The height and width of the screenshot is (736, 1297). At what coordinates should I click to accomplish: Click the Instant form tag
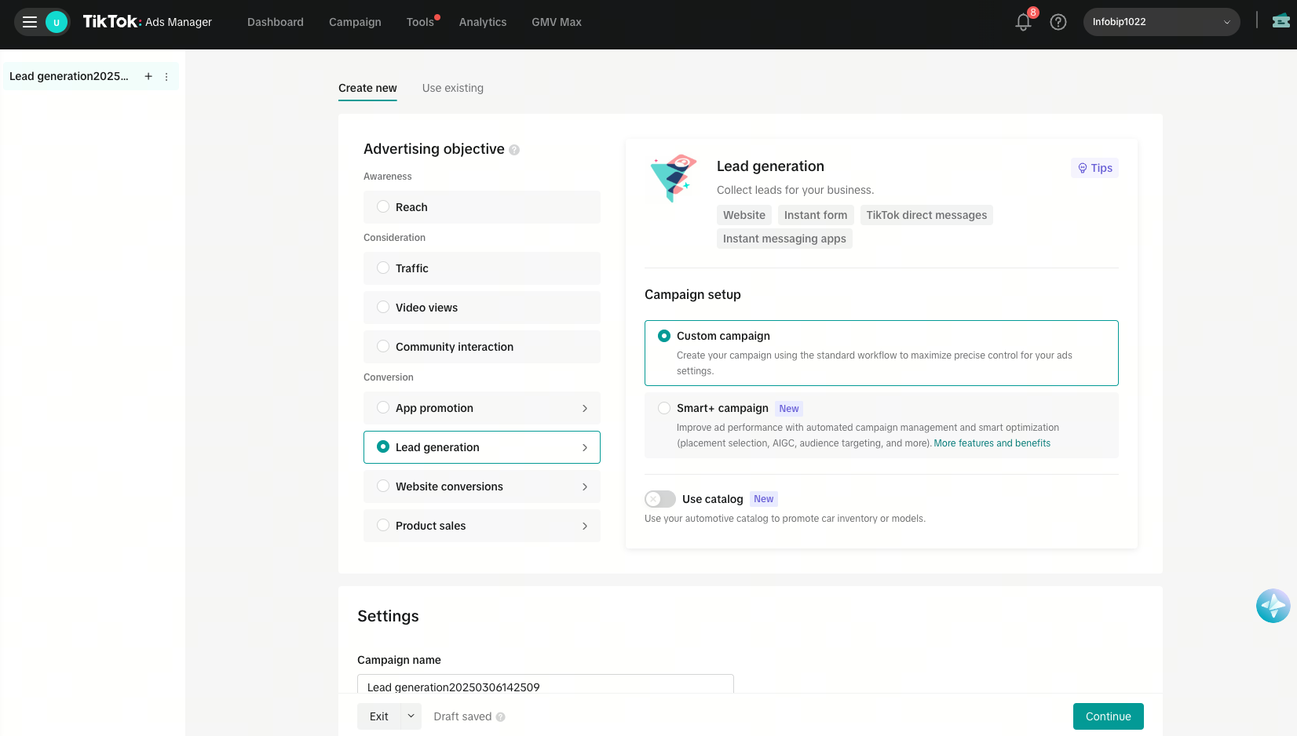(816, 215)
